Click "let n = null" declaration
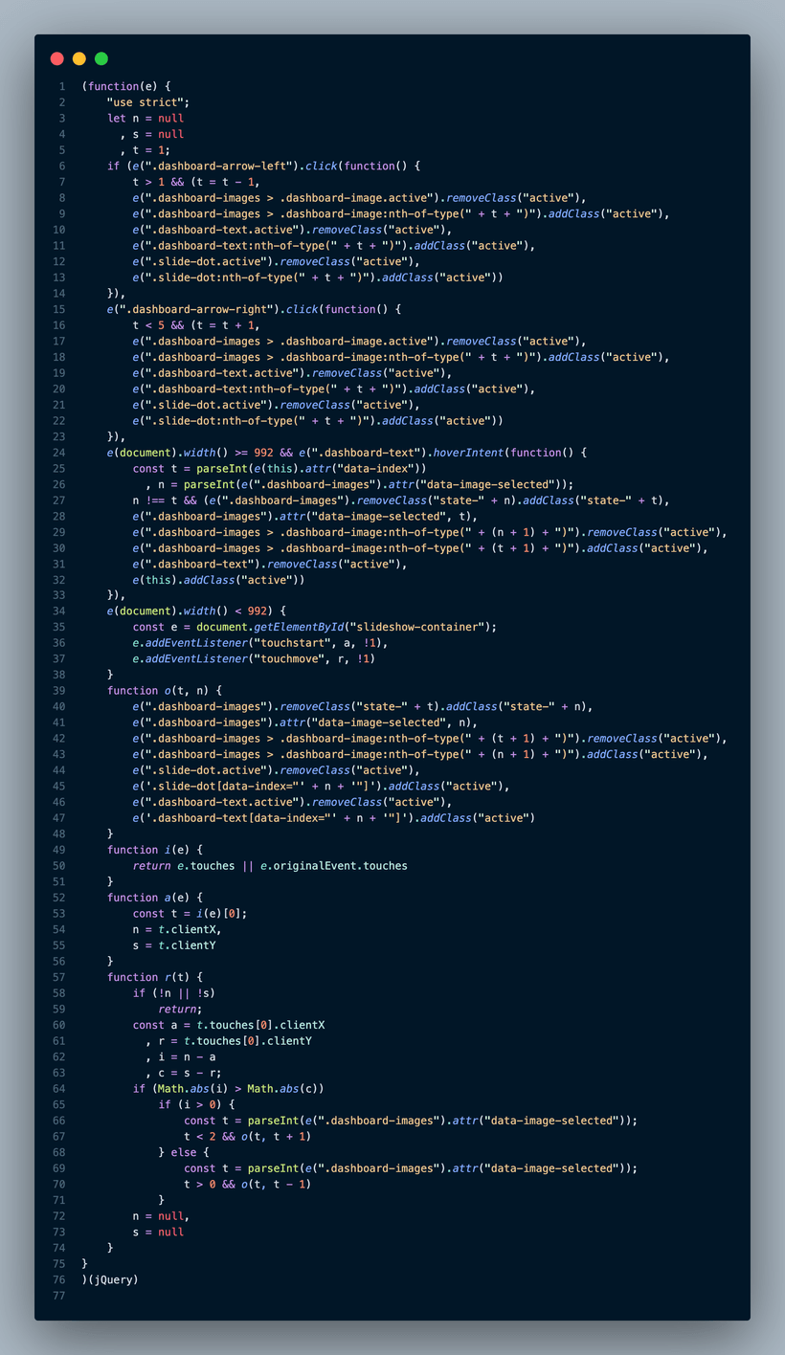Screen dimensions: 785x1355 pyautogui.click(x=146, y=119)
